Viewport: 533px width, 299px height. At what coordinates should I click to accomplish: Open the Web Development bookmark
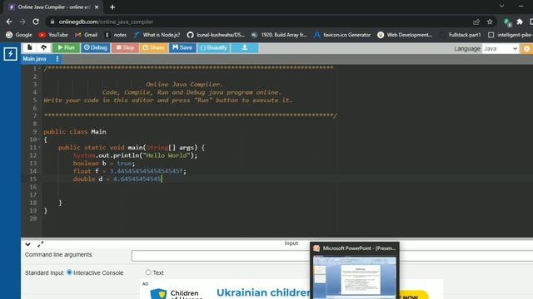pyautogui.click(x=406, y=35)
